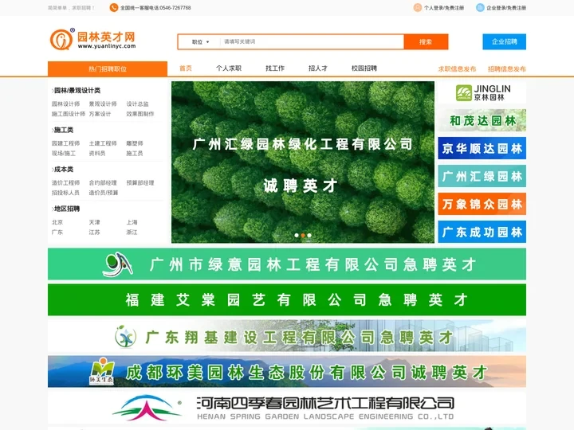Select 方案设计 job link
The height and width of the screenshot is (430, 574).
[100, 114]
